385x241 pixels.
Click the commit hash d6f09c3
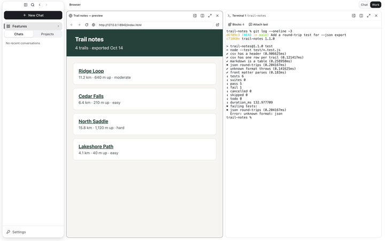pyautogui.click(x=233, y=35)
